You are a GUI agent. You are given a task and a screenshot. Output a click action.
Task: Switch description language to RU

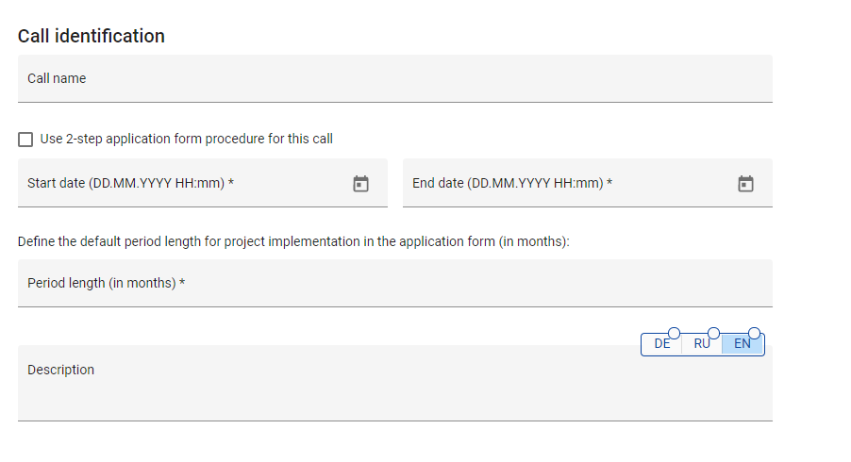pyautogui.click(x=702, y=345)
